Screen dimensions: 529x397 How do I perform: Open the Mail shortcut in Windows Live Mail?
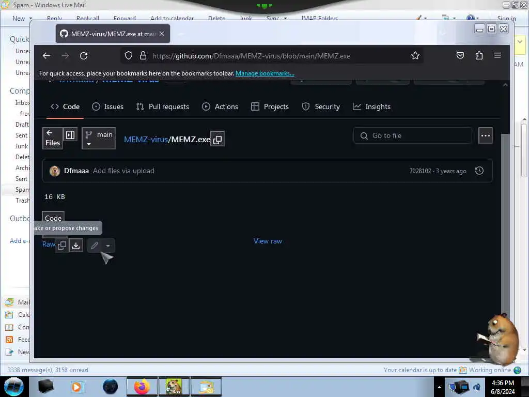(x=18, y=302)
